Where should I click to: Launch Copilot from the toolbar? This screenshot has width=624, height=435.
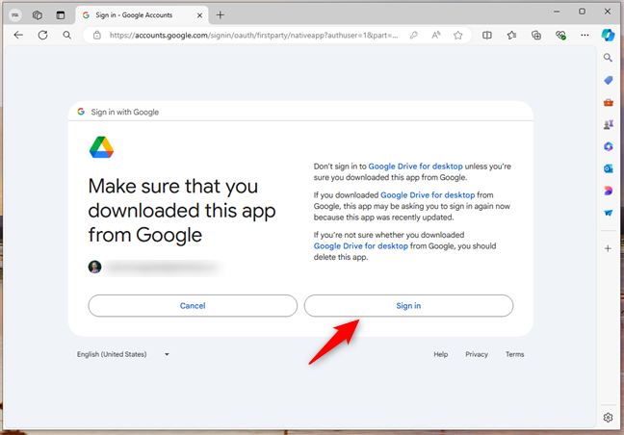608,35
